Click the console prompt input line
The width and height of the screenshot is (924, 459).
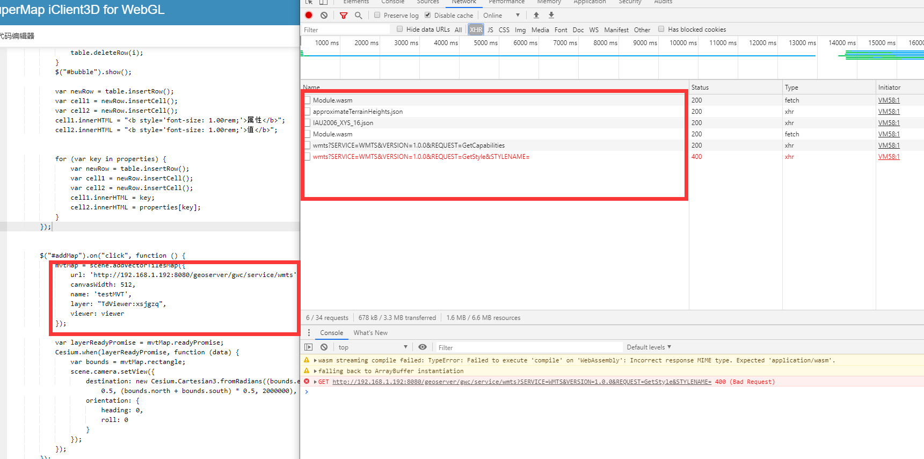coord(612,392)
